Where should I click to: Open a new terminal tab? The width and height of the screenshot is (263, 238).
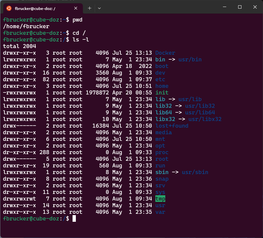(x=89, y=8)
